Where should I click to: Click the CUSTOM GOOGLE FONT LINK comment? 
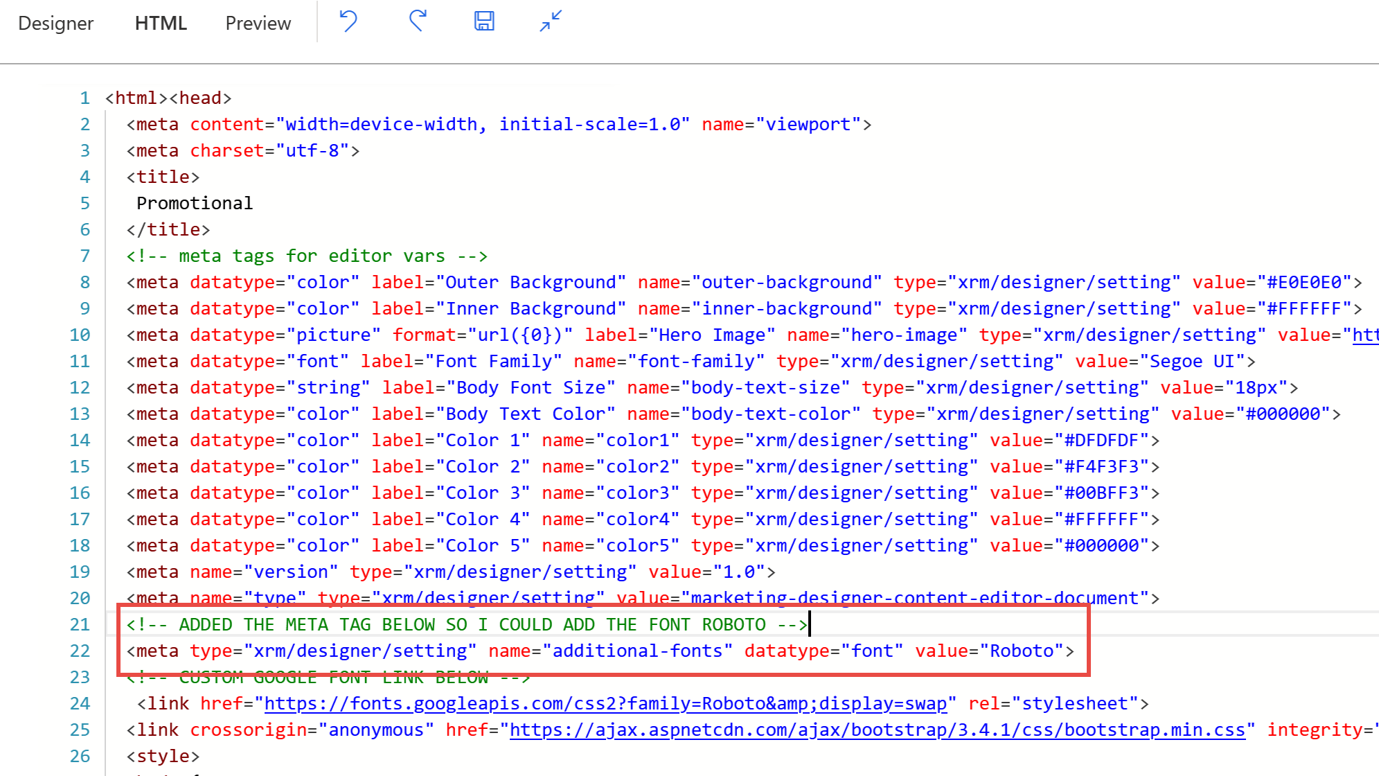coord(326,677)
